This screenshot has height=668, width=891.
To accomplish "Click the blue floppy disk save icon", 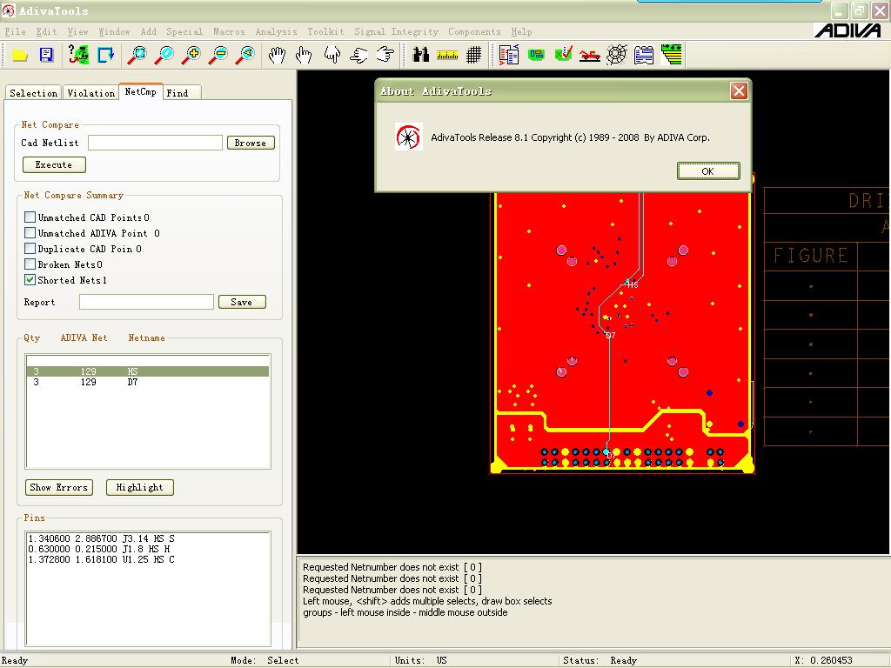I will (x=47, y=55).
